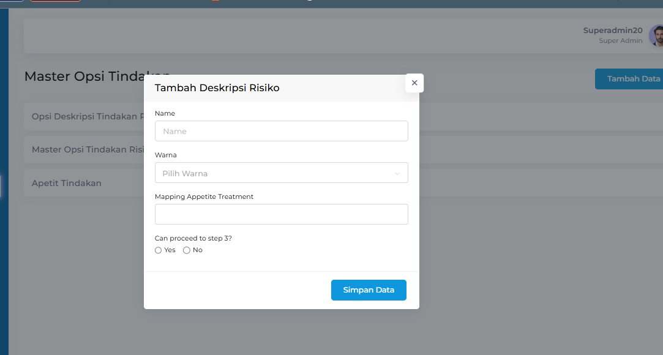
Task: Click the Name text field
Action: [x=281, y=131]
